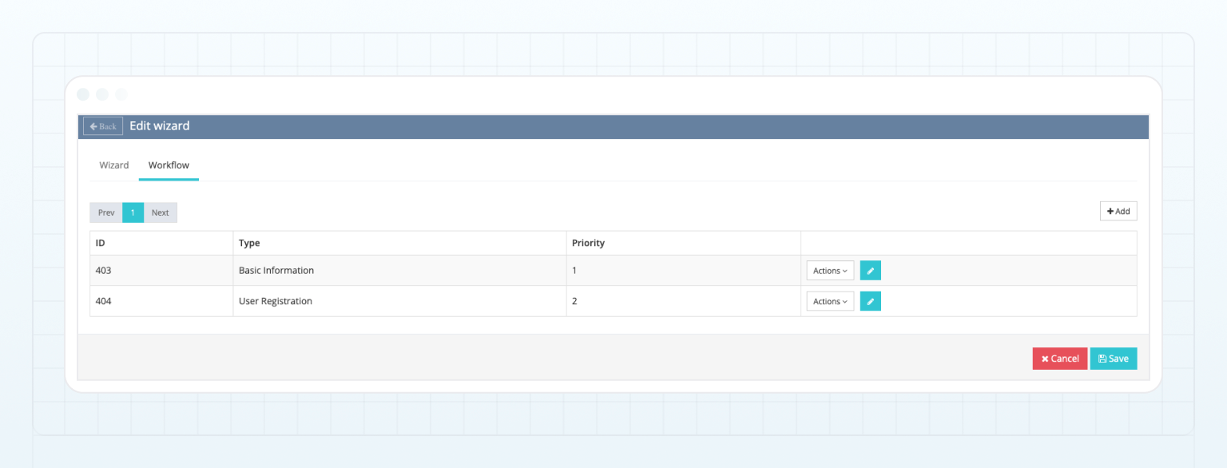
Task: Click the red X icon on Cancel button
Action: pos(1045,359)
